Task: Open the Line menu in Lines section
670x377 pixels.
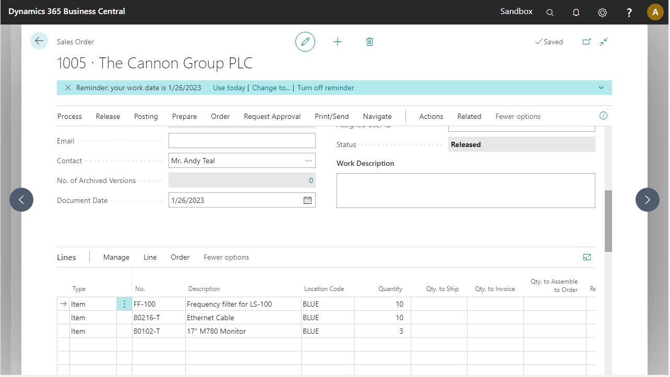Action: tap(150, 257)
